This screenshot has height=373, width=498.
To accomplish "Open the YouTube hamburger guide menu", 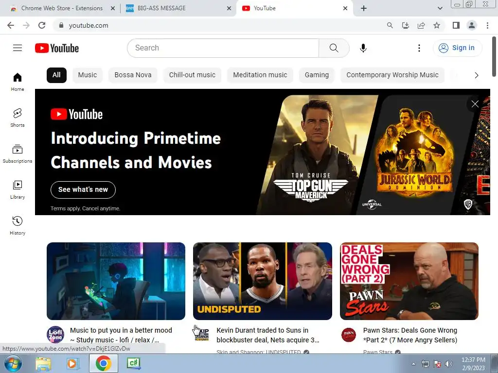I will (18, 48).
